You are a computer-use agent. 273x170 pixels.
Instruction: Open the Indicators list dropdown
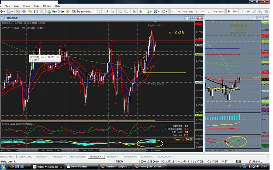[149, 12]
